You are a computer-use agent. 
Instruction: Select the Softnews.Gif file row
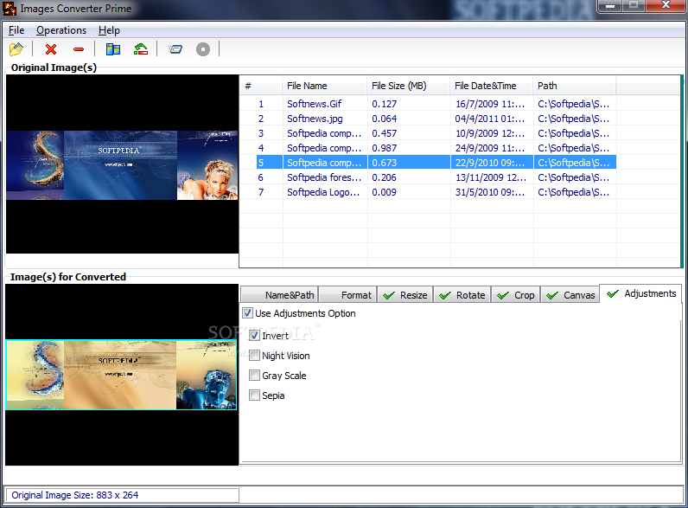pyautogui.click(x=428, y=104)
